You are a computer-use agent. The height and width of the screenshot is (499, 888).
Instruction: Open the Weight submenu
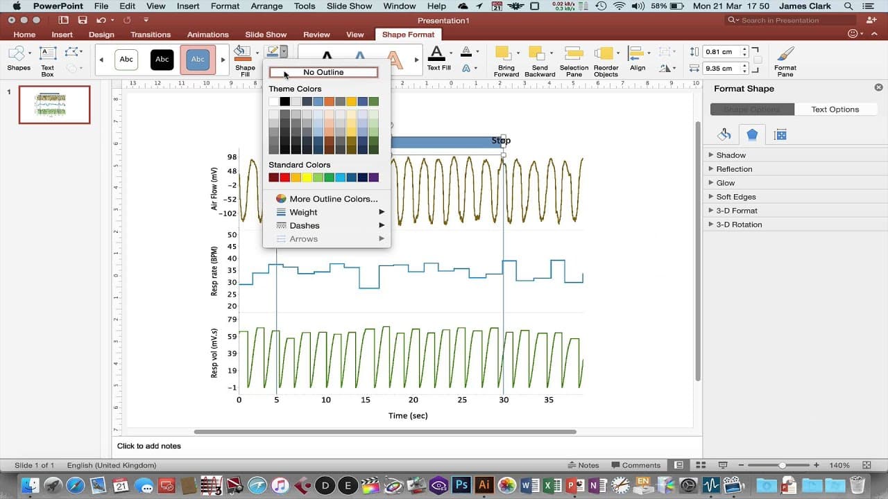point(327,212)
